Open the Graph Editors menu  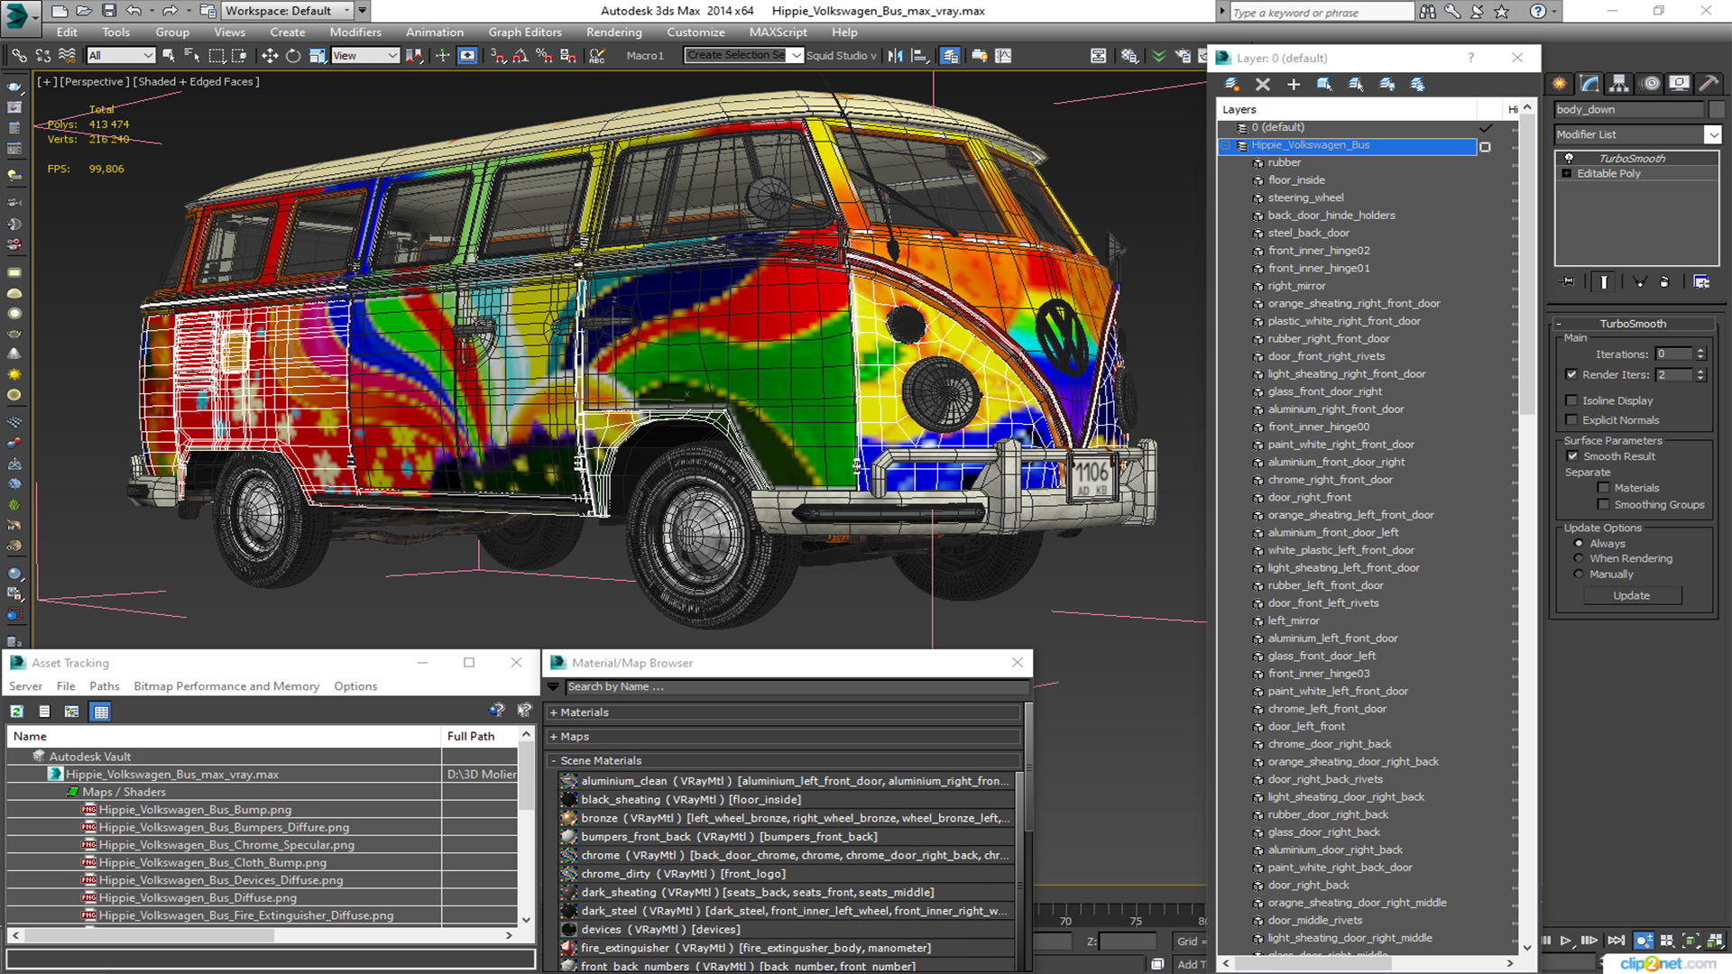pyautogui.click(x=525, y=32)
